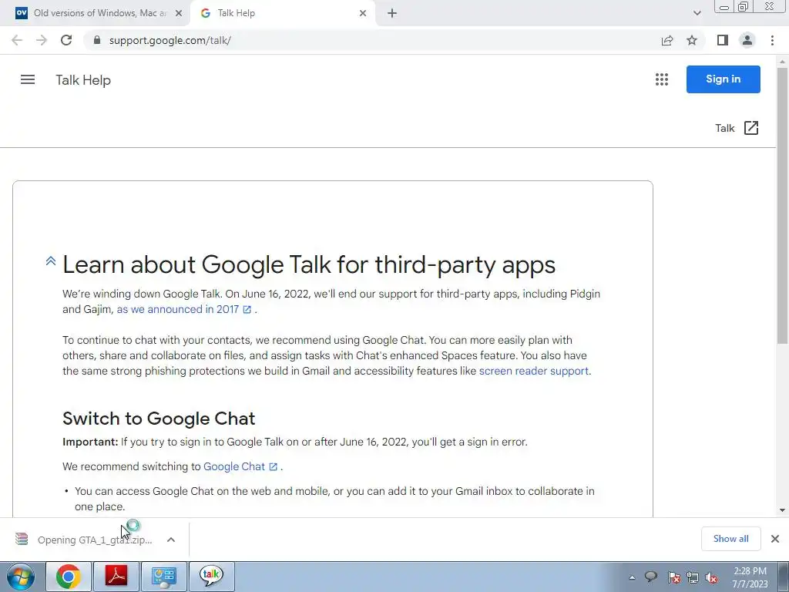The image size is (789, 592).
Task: Toggle the Chrome side panel
Action: (x=723, y=40)
